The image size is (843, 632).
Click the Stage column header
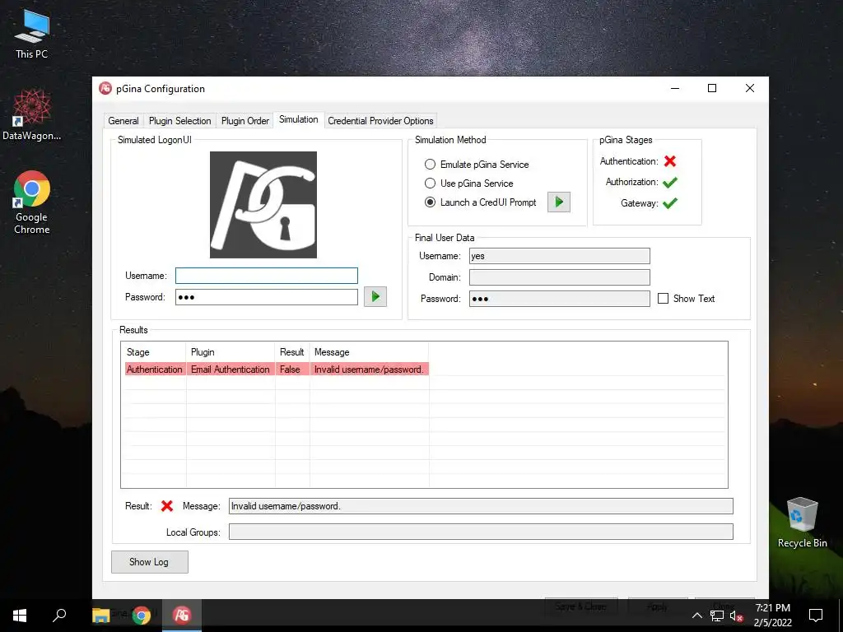(154, 352)
